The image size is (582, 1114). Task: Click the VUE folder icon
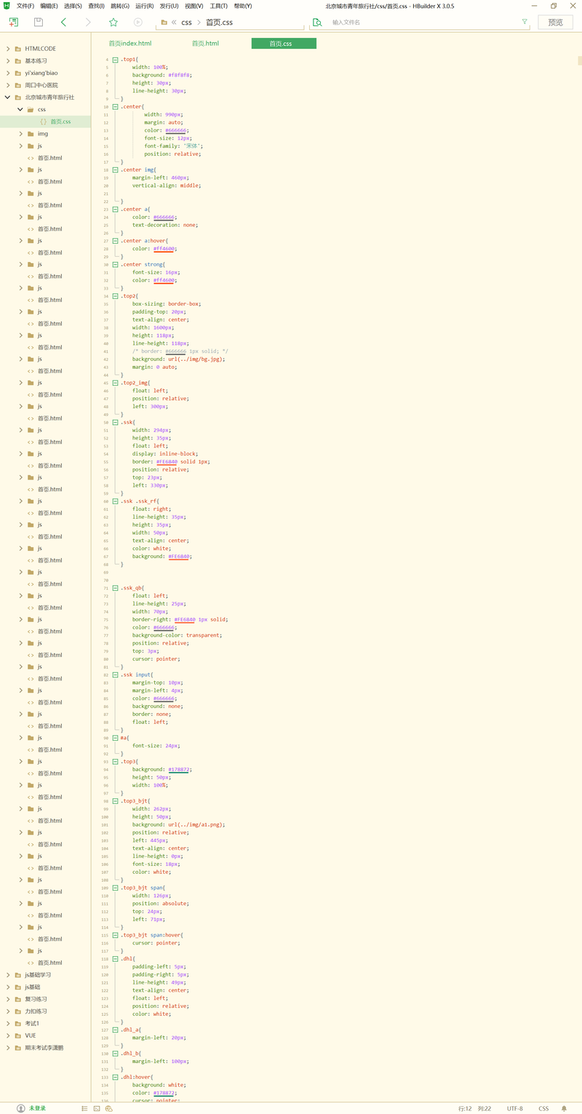[17, 1035]
